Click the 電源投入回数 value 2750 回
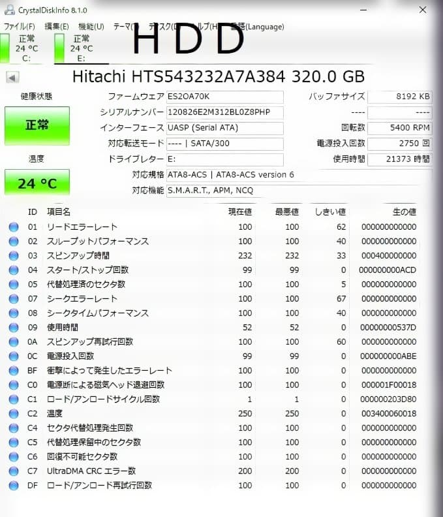 399,144
